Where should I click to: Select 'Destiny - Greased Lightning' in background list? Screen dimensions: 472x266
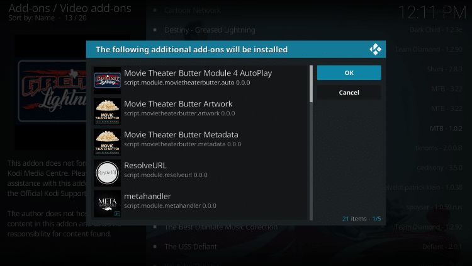coord(210,30)
